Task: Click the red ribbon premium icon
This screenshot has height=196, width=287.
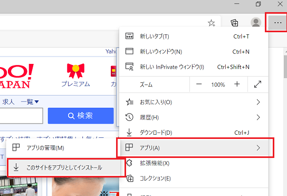Action: click(x=75, y=71)
